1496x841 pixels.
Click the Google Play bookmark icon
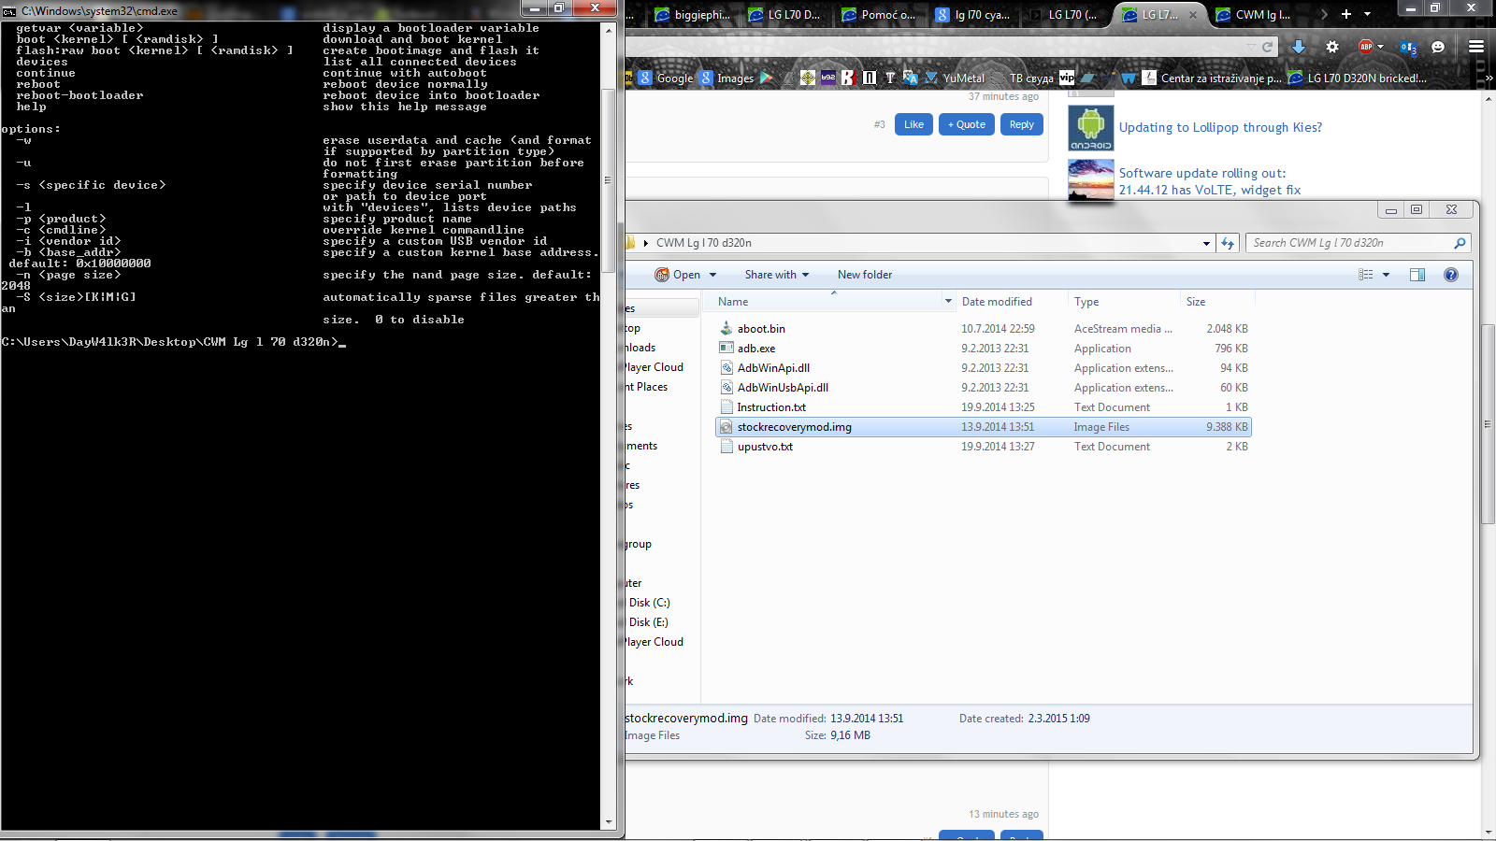click(767, 78)
